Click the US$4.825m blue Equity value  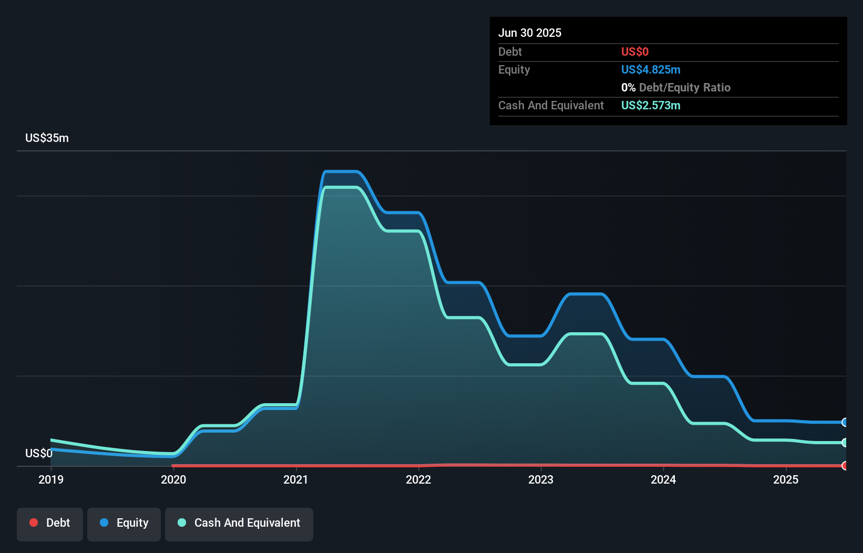click(x=651, y=69)
